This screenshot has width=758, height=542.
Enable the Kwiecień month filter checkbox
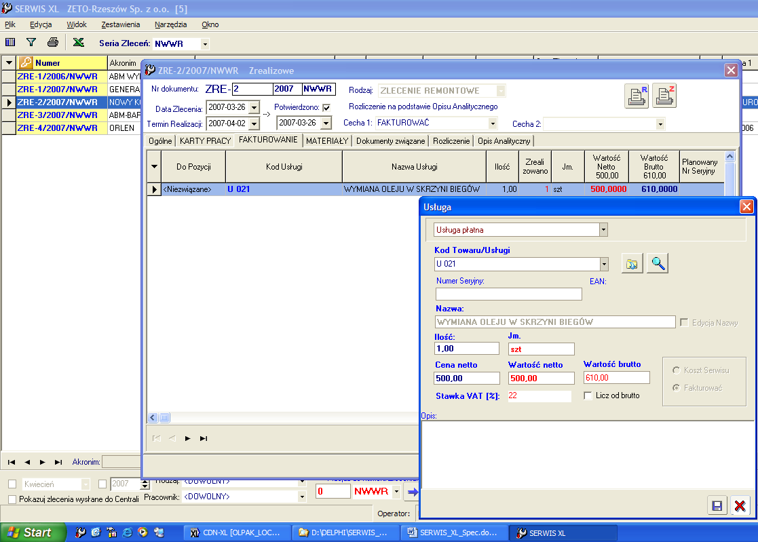(x=13, y=484)
